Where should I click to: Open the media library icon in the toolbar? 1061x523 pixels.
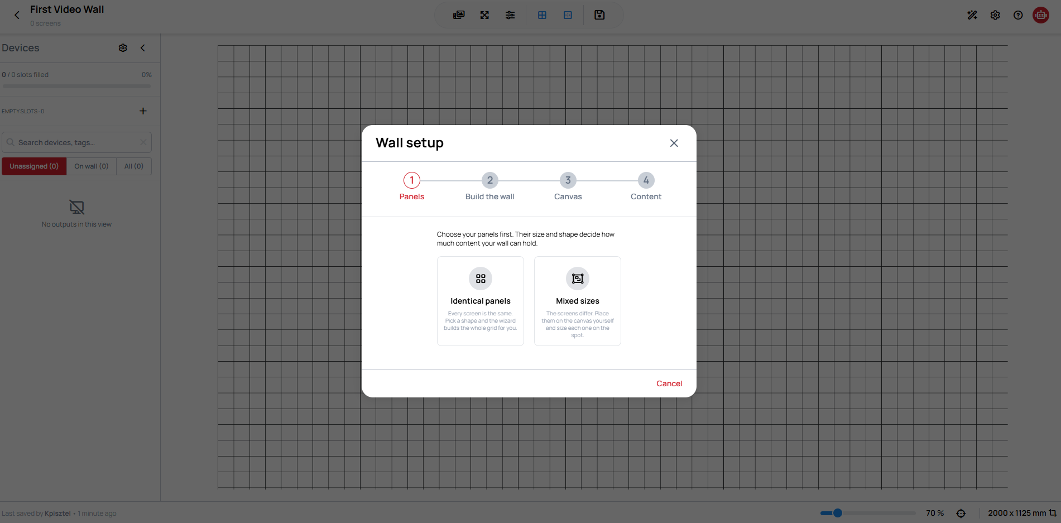[x=459, y=15]
